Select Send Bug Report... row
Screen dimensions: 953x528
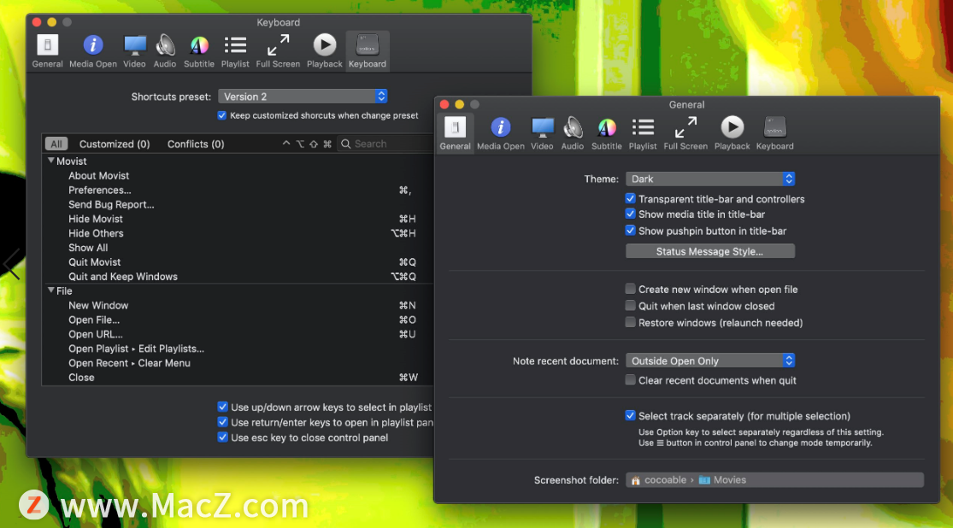click(x=238, y=205)
